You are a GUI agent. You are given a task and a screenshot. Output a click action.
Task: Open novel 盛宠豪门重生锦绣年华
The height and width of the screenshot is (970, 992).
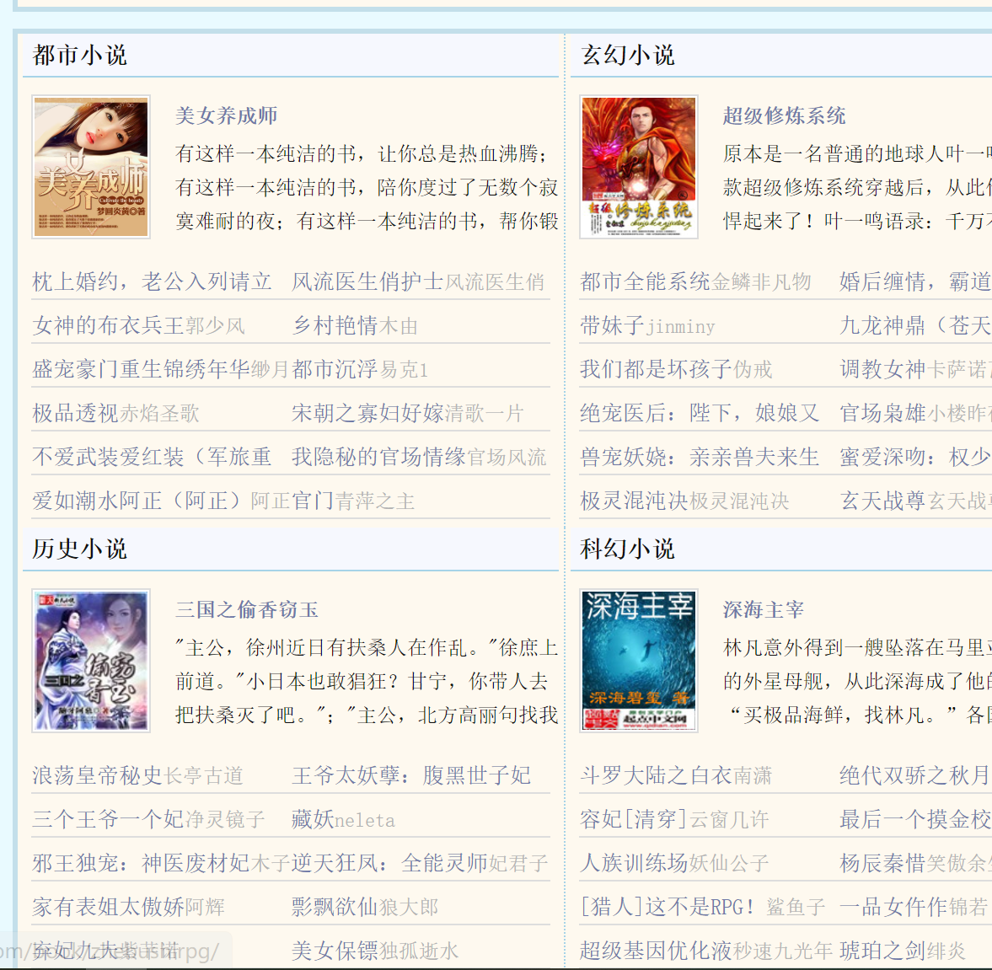(141, 369)
